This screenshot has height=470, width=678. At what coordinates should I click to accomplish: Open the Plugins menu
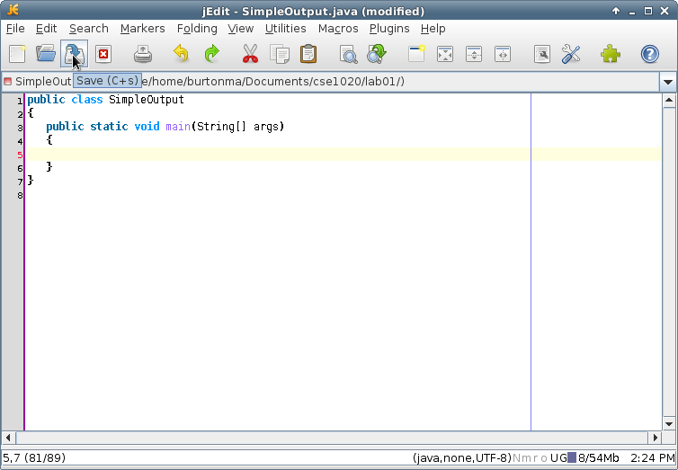click(x=389, y=29)
